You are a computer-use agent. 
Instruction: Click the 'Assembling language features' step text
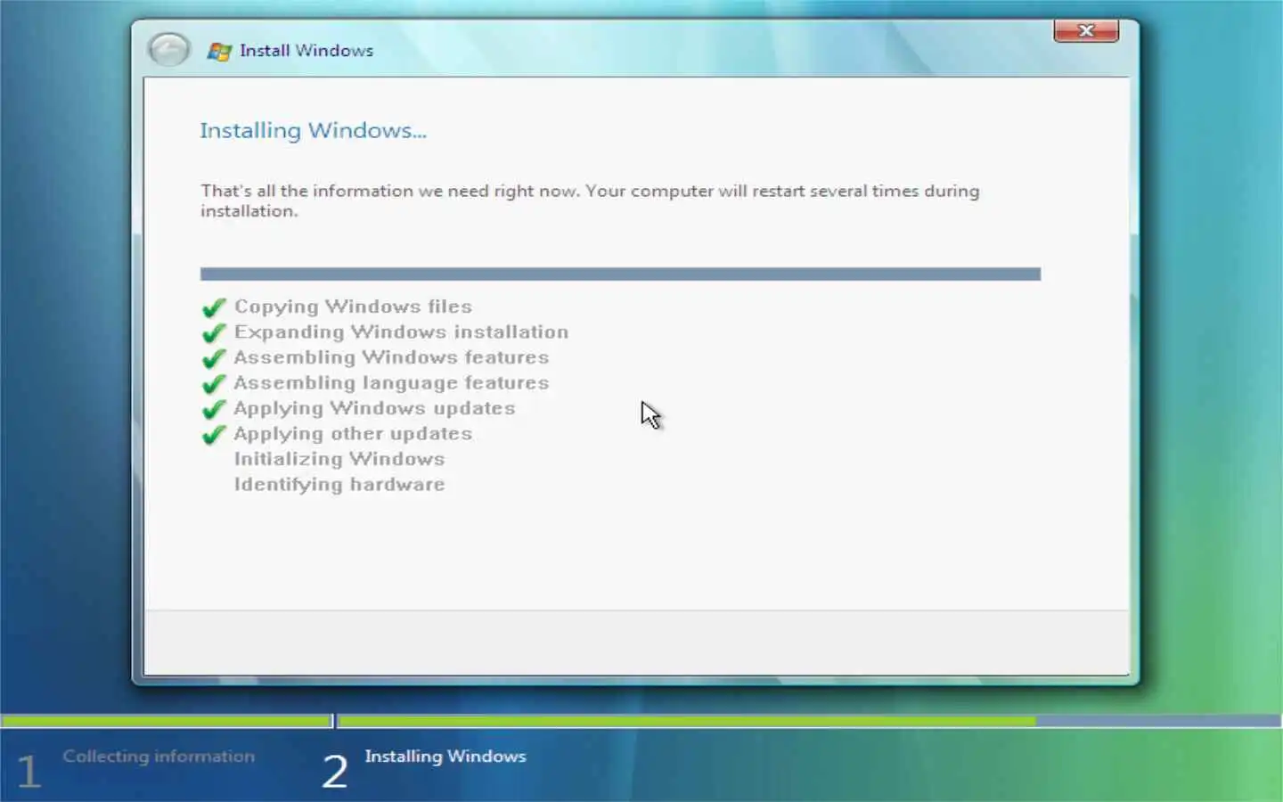point(391,383)
